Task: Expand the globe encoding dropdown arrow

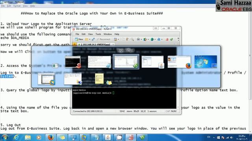Action: (x=155, y=39)
